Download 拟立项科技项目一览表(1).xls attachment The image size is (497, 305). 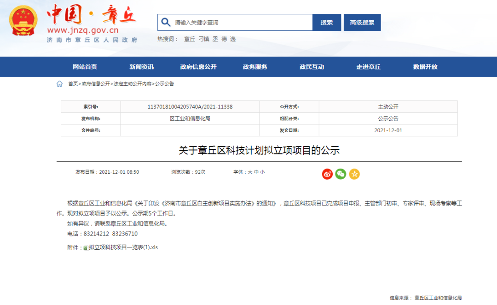point(123,247)
